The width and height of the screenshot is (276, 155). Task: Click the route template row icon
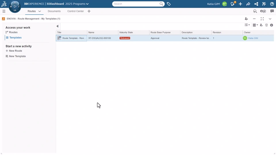pos(59,38)
